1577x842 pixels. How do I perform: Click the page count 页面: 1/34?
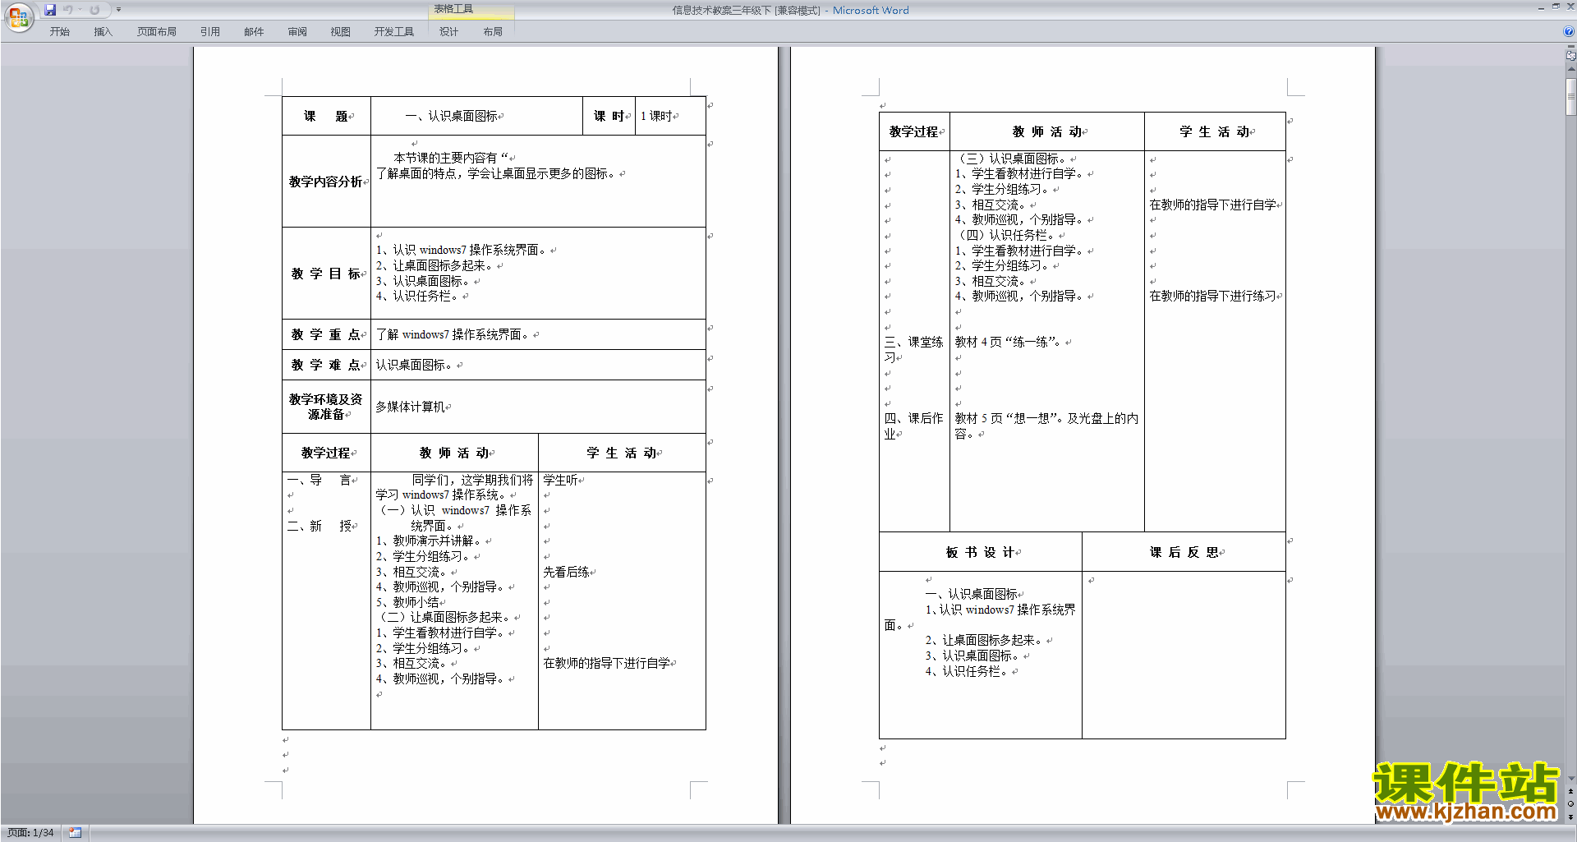tap(30, 833)
